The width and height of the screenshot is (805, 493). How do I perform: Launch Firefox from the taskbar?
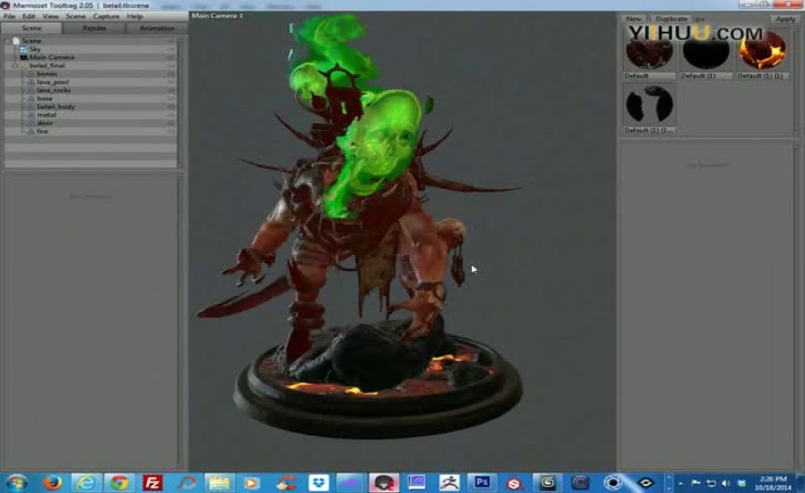52,483
